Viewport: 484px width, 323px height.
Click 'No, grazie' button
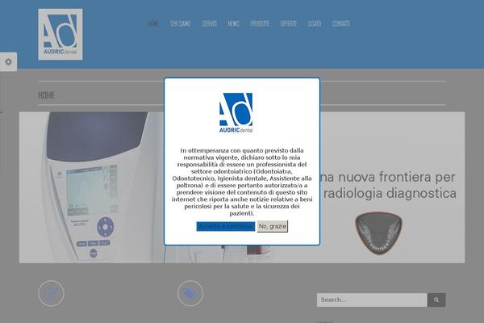(x=273, y=226)
